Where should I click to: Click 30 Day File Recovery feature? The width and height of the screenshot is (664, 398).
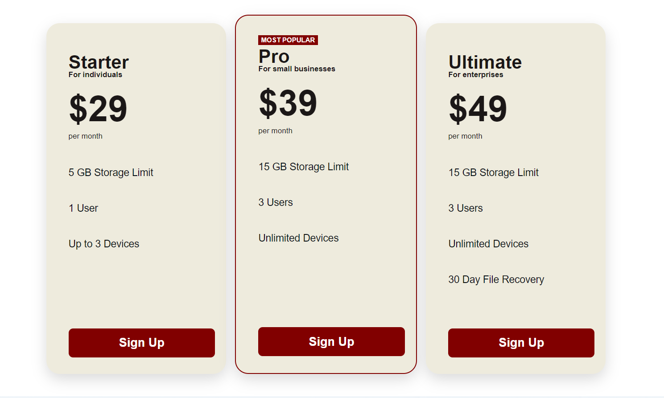496,279
